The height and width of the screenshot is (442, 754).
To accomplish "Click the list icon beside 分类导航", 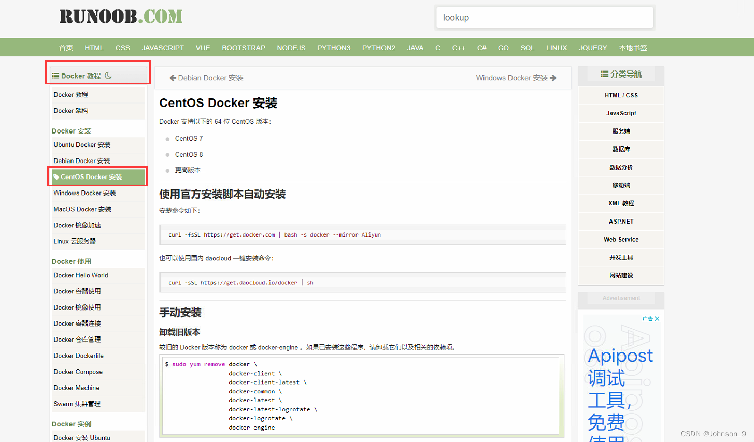I will [603, 74].
